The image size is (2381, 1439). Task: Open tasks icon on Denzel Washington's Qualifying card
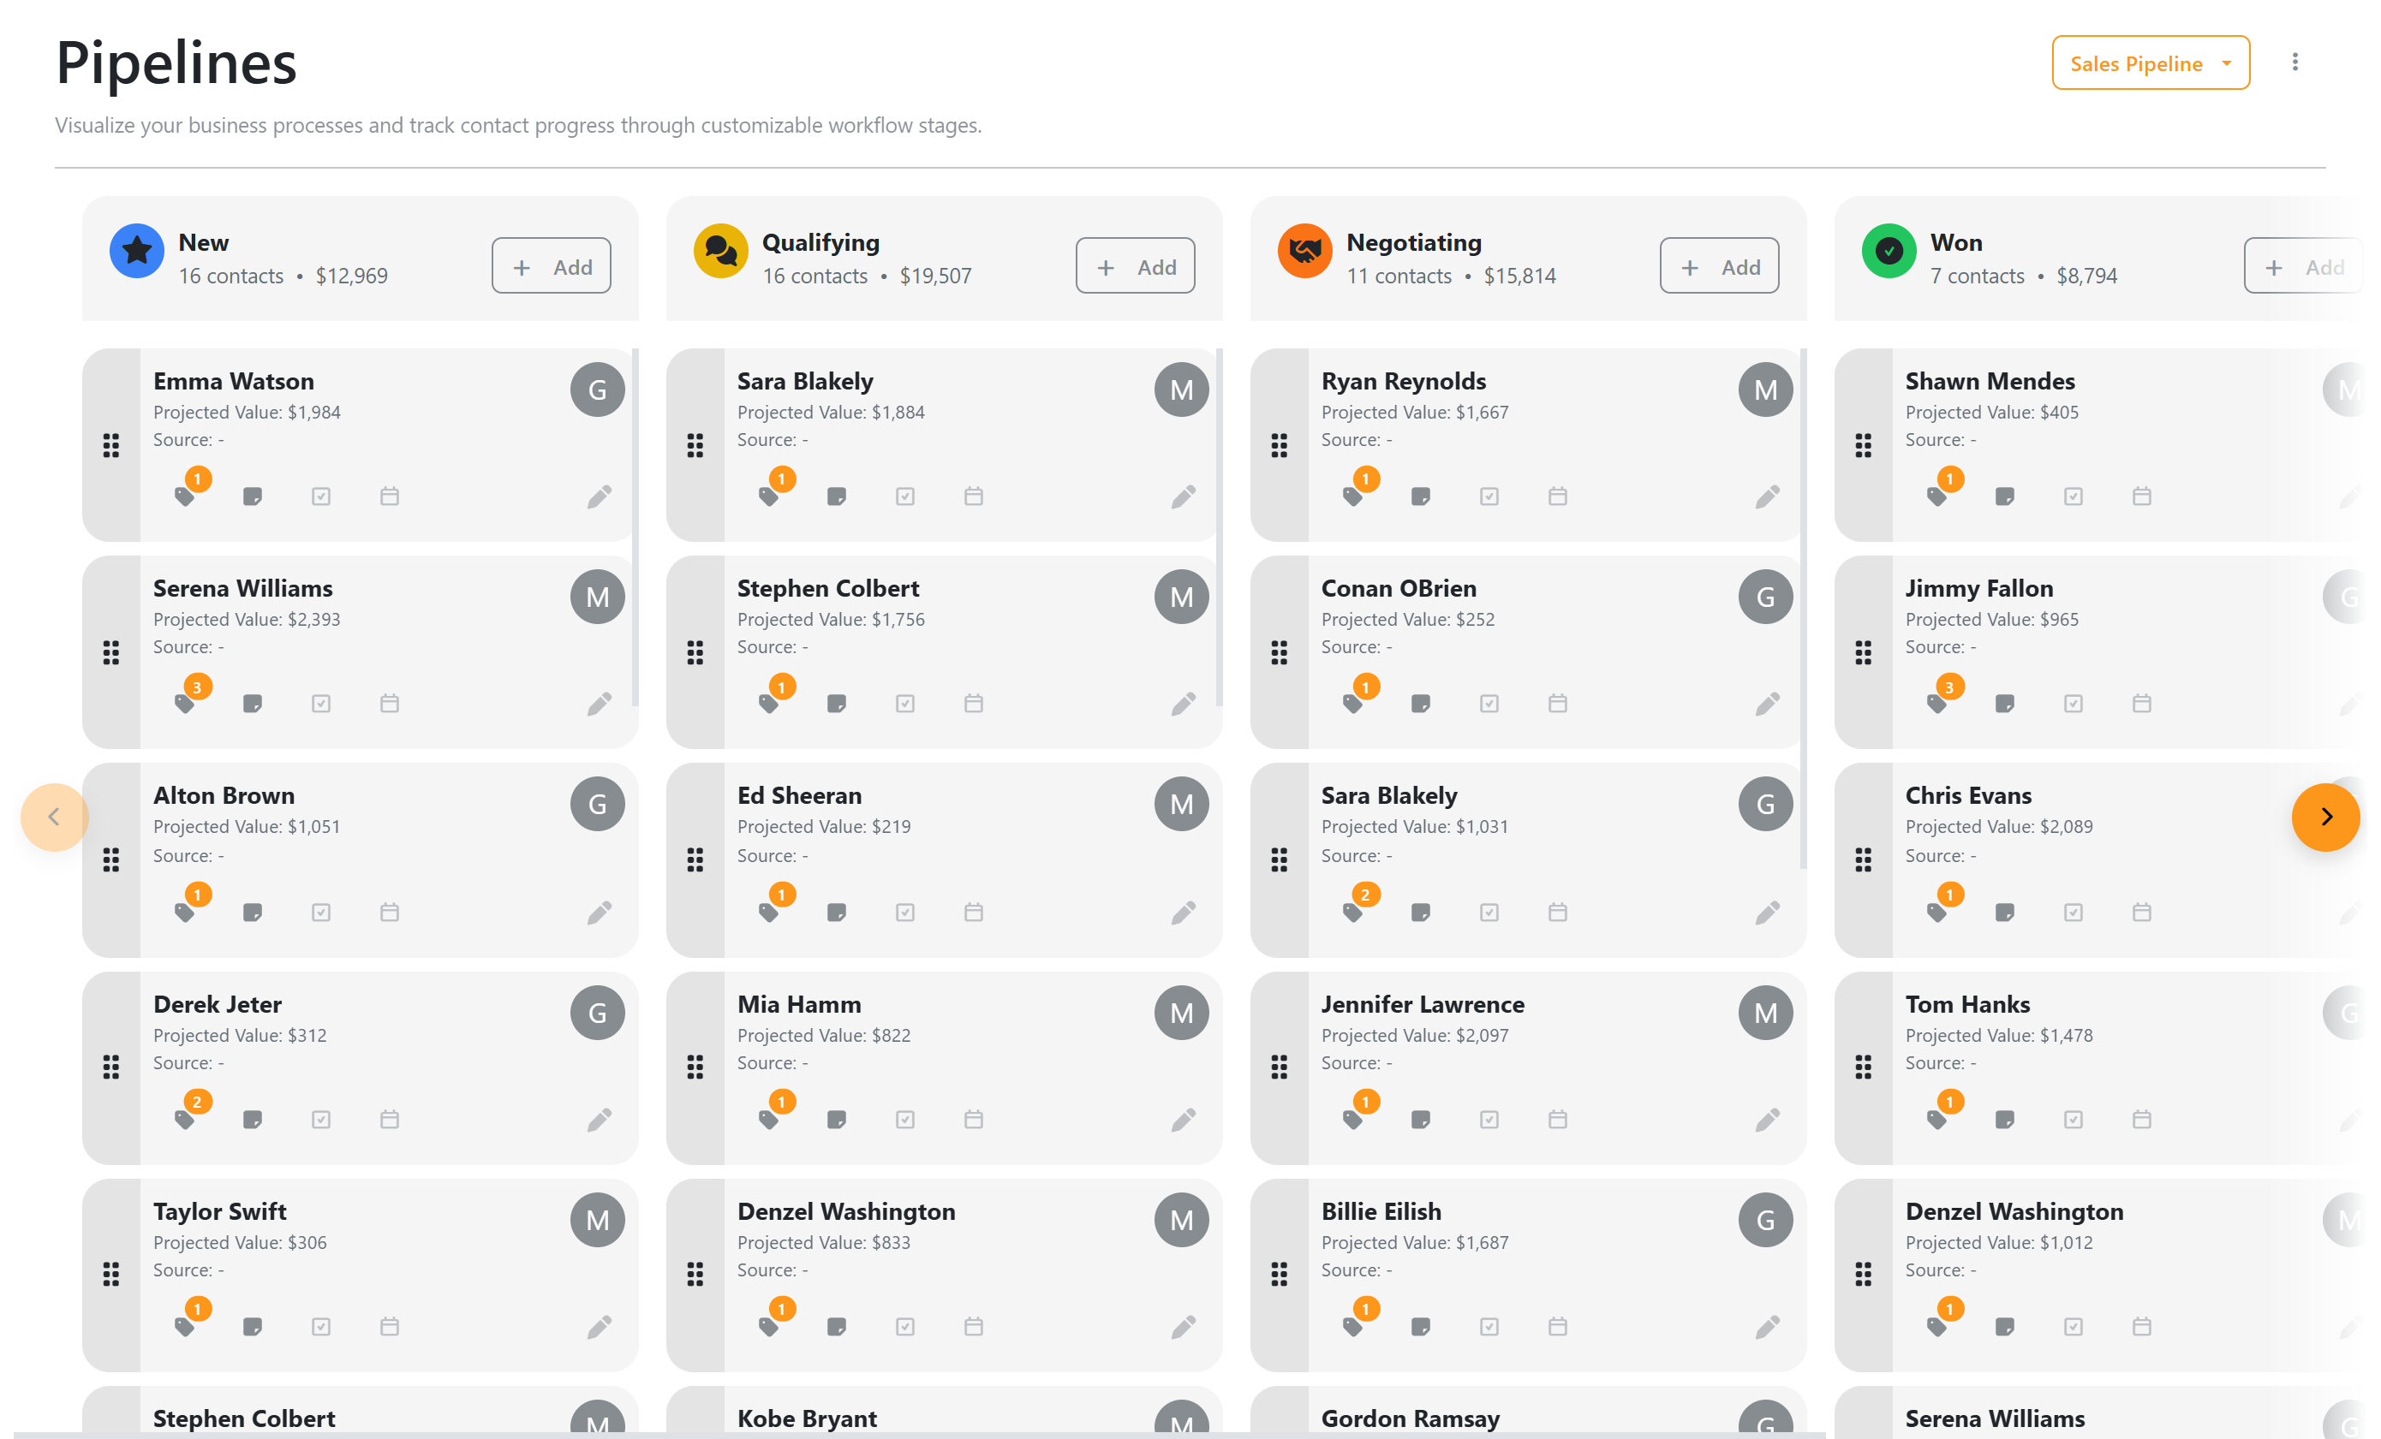pyautogui.click(x=905, y=1326)
